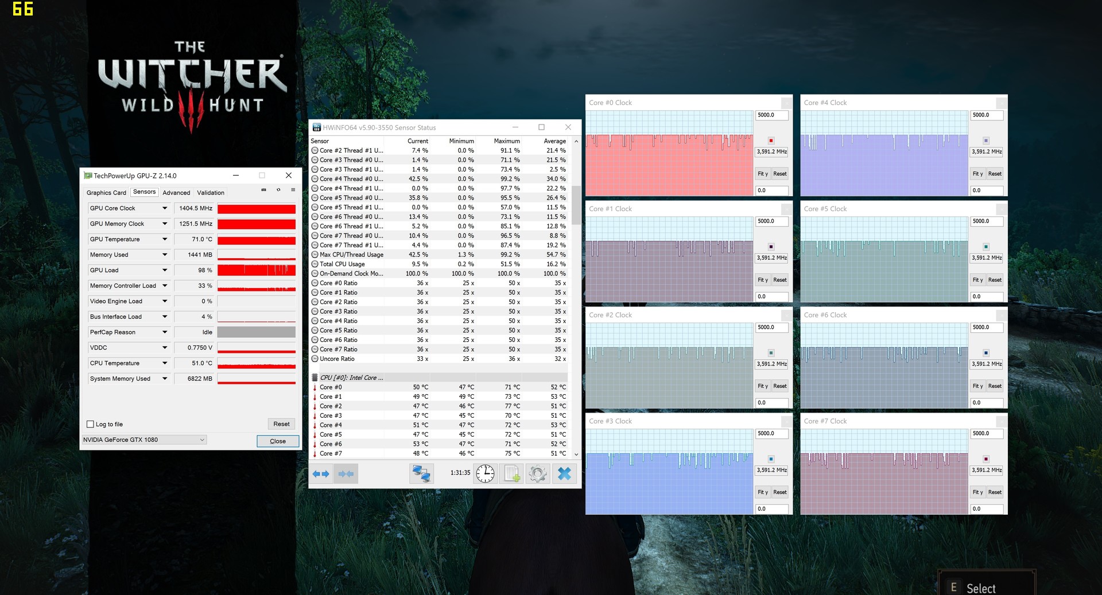This screenshot has height=595, width=1102.
Task: Open HWiNFO remote monitoring computers icon
Action: click(x=421, y=474)
